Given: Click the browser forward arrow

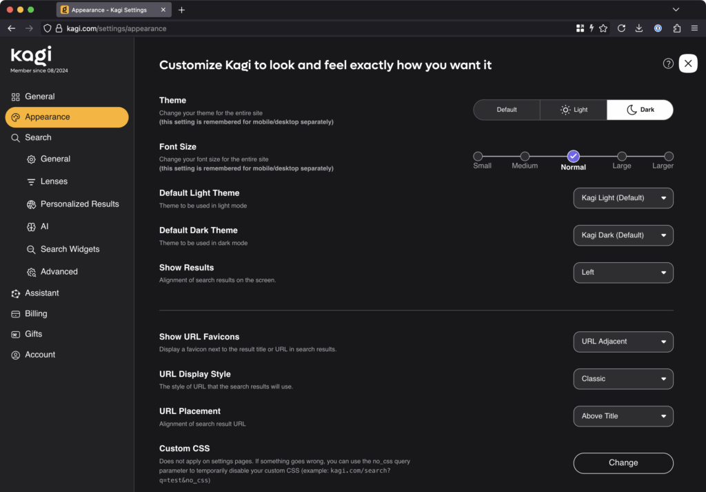Looking at the screenshot, I should pos(29,28).
